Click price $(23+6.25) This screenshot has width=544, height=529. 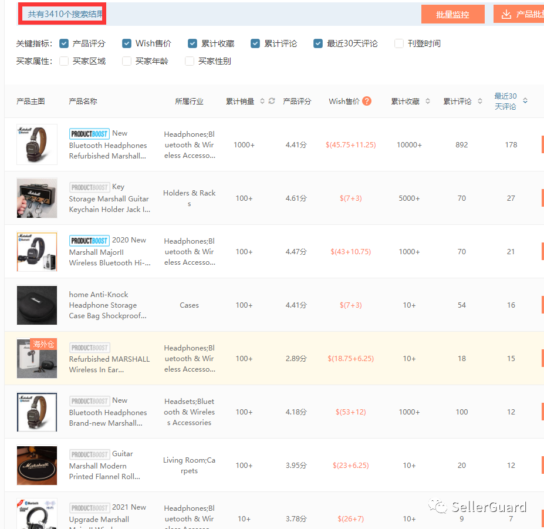[x=351, y=466]
